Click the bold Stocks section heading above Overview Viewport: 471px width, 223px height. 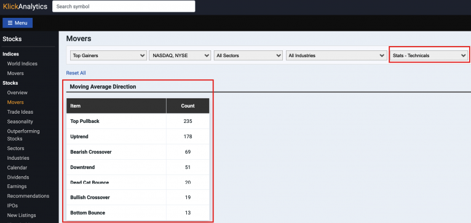pos(10,83)
